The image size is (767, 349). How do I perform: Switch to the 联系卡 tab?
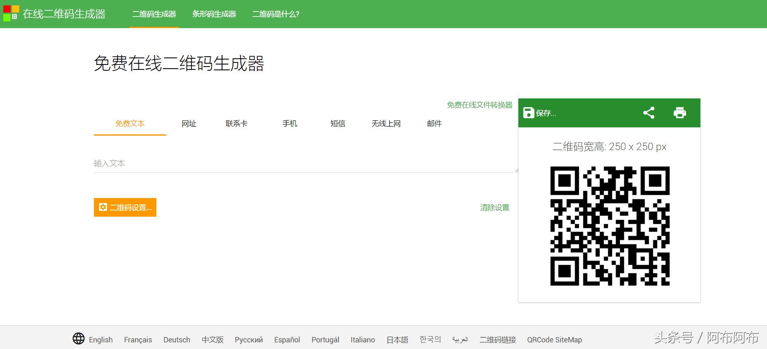tap(237, 124)
